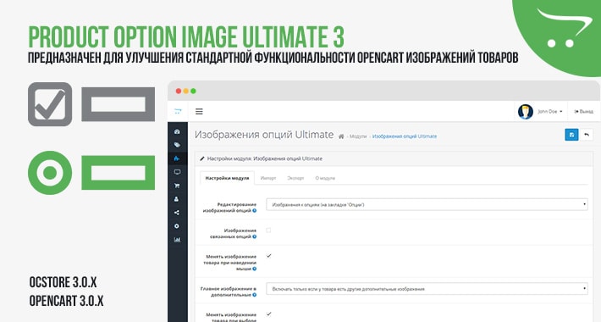Open the Модули breadcrumb link

click(358, 136)
